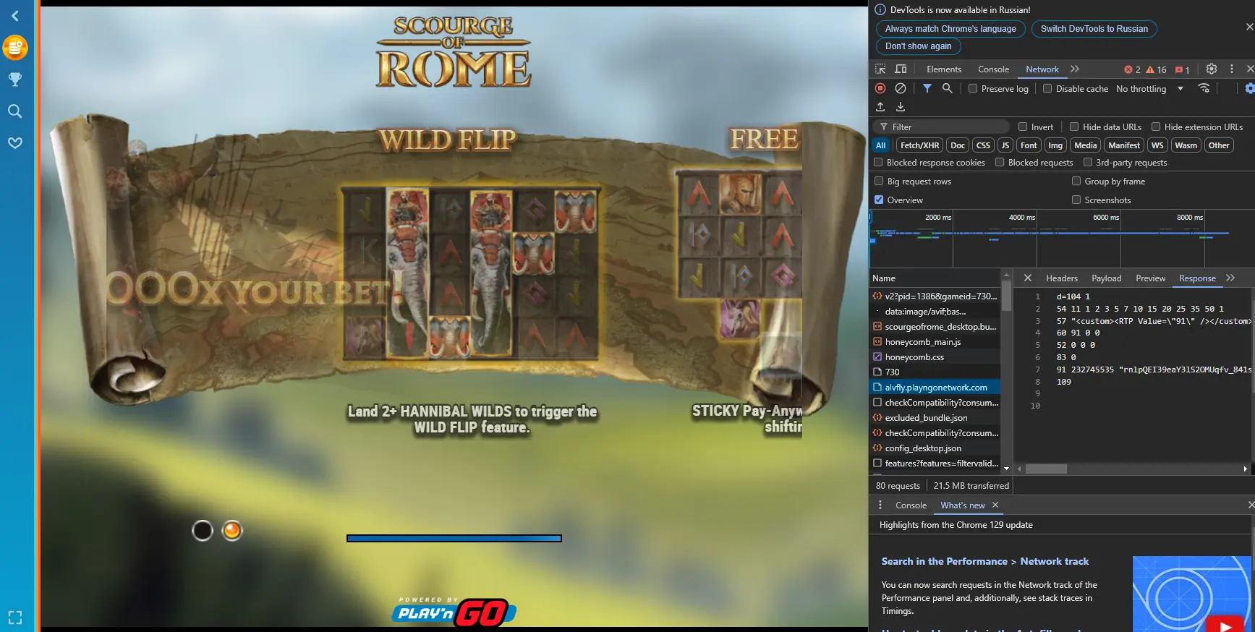Check Blocked response cookies
The image size is (1255, 632).
pos(878,163)
